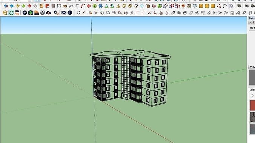Image resolution: width=255 pixels, height=143 pixels.
Task: Click the green circular refresh arrows icon
Action: click(x=11, y=13)
